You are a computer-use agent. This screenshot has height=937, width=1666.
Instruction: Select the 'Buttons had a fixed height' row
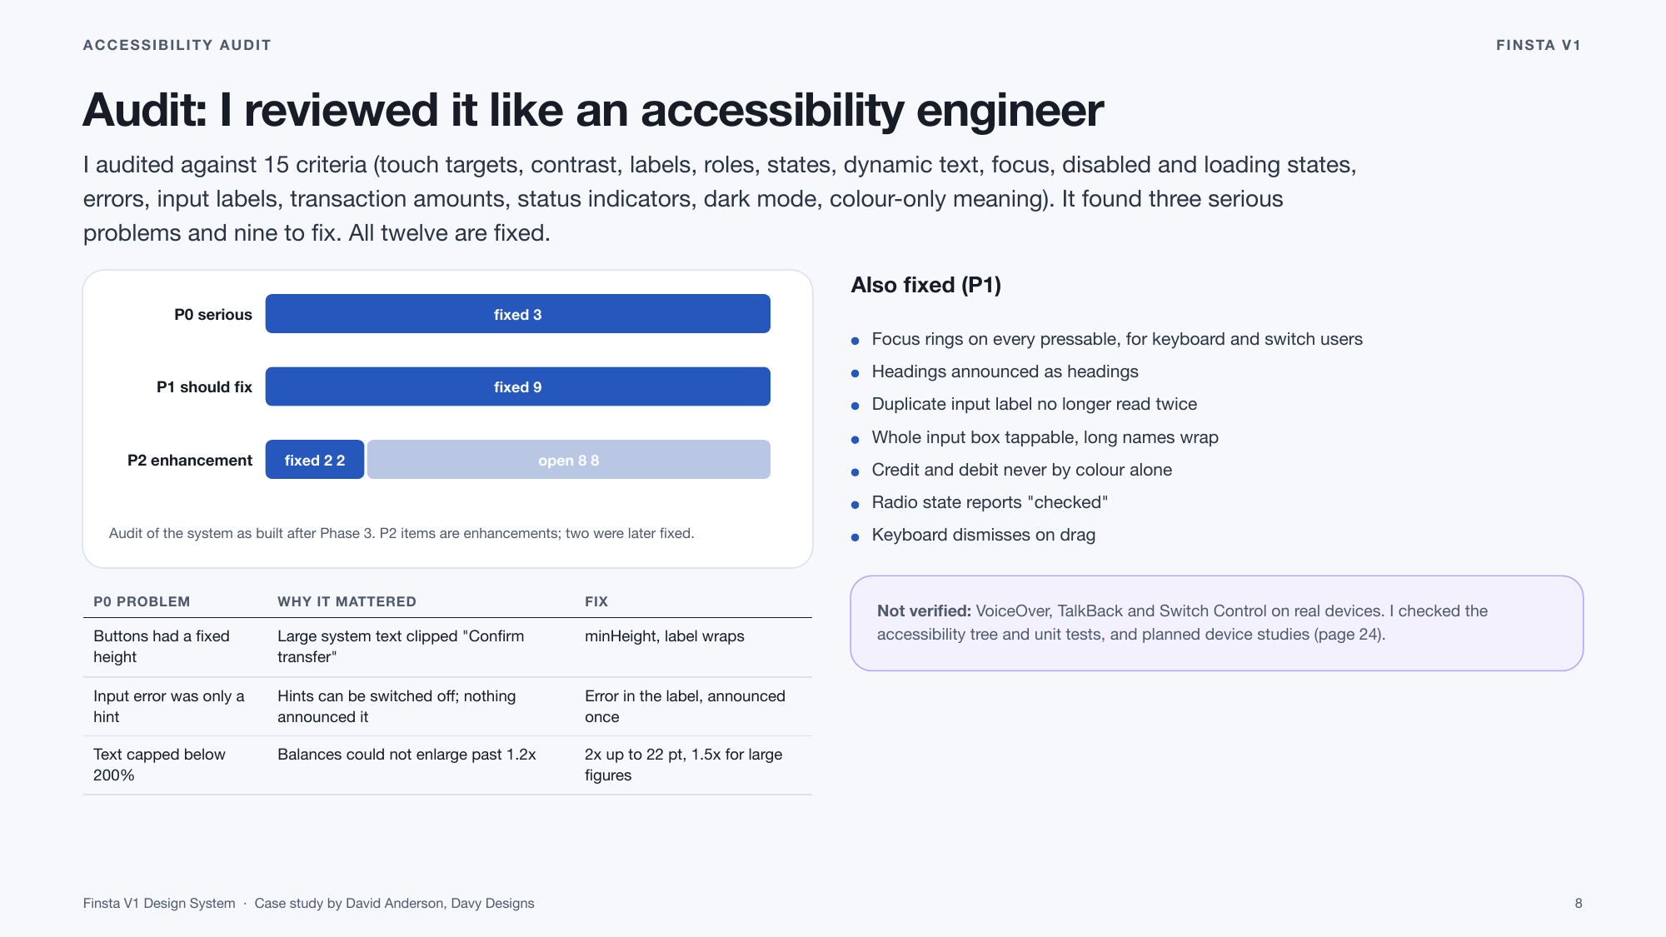tap(447, 646)
